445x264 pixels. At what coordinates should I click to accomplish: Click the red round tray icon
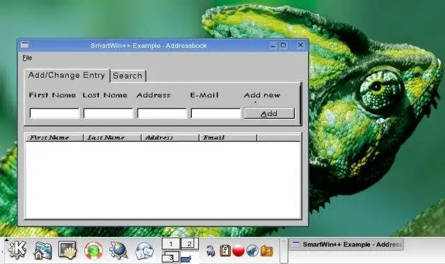[x=238, y=251]
